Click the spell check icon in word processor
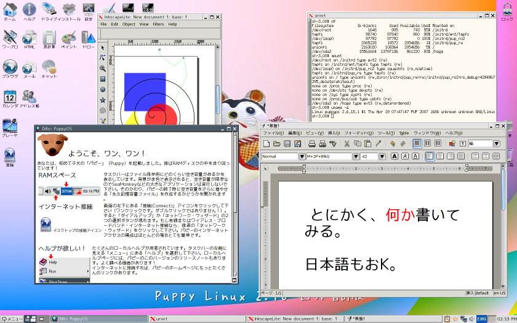This screenshot has height=323, width=517. pos(333,143)
